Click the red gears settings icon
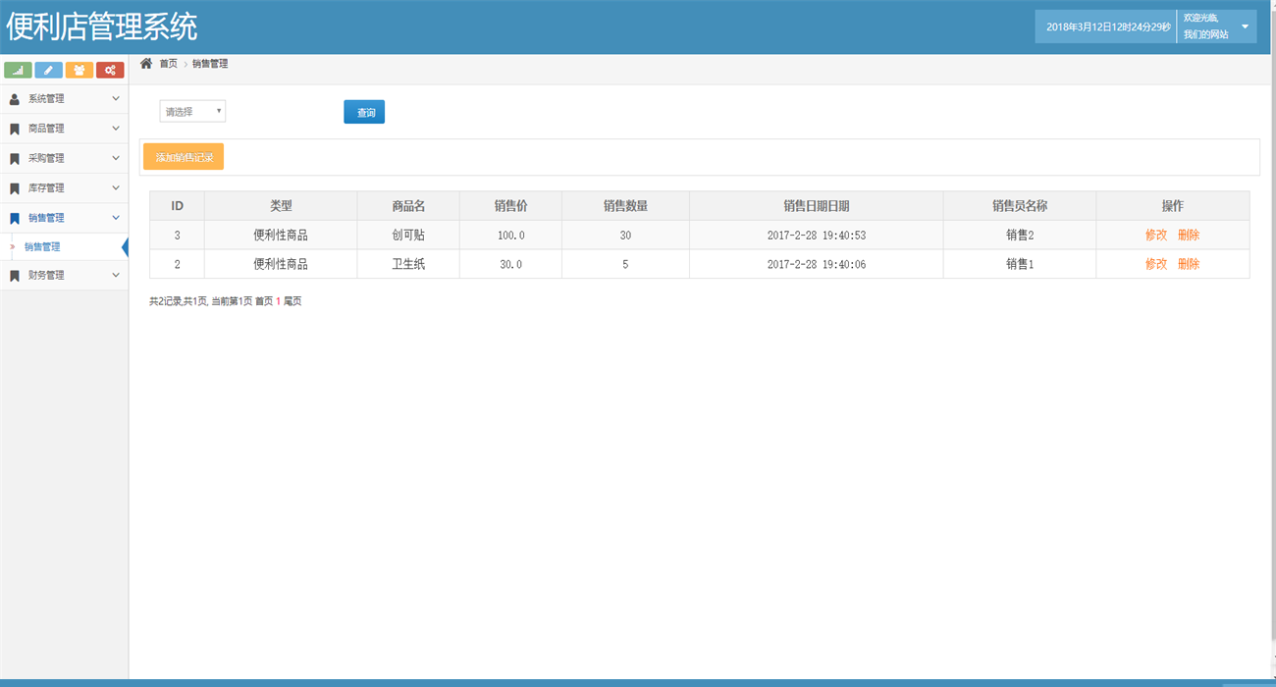The width and height of the screenshot is (1276, 687). (110, 70)
